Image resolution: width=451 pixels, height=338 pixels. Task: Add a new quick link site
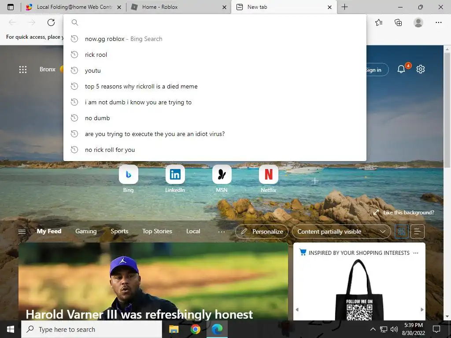coord(314,181)
